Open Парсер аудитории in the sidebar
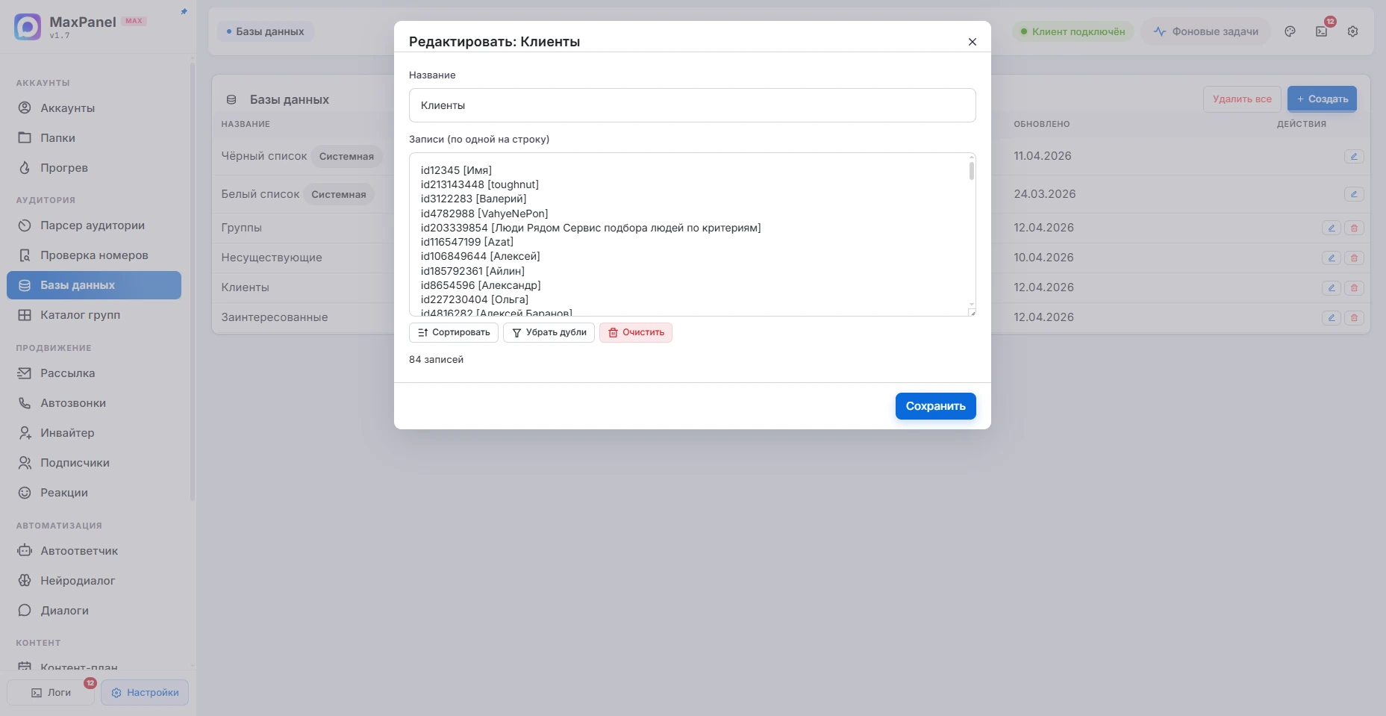This screenshot has height=716, width=1386. tap(93, 225)
